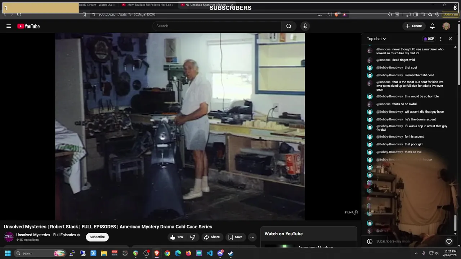The height and width of the screenshot is (259, 461).
Task: Go back with the browser back arrow
Action: pyautogui.click(x=5, y=14)
